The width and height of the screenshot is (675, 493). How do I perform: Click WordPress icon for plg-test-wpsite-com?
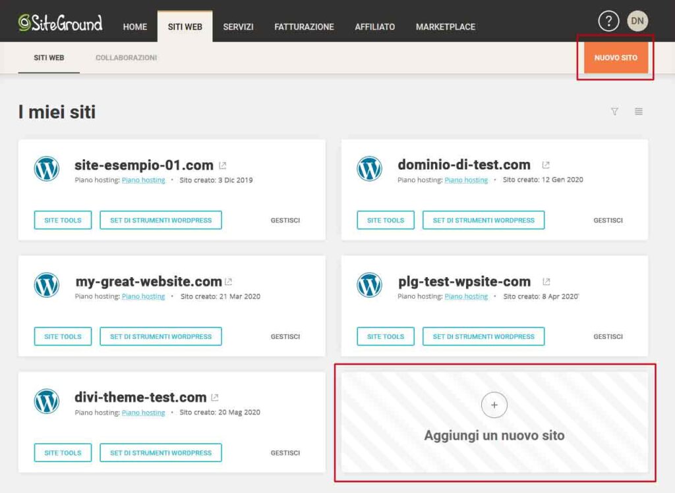pos(369,284)
